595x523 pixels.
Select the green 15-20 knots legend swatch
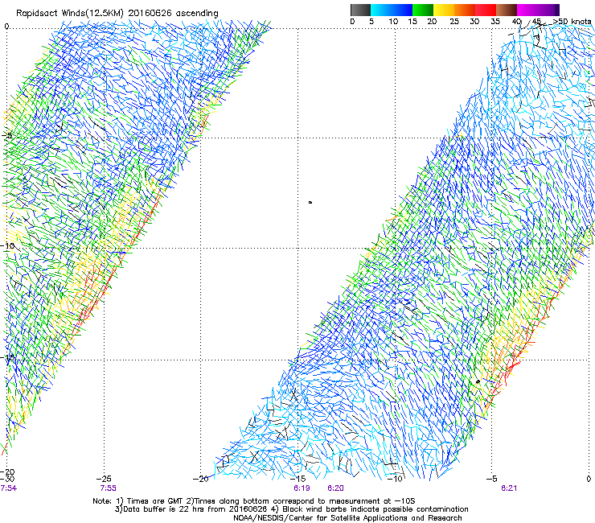[x=423, y=10]
